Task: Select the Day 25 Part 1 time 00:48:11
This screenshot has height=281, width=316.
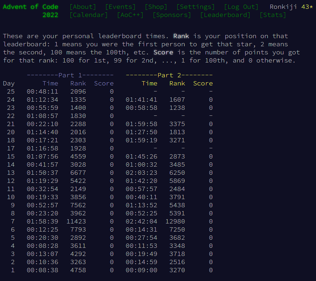Action: (x=42, y=91)
